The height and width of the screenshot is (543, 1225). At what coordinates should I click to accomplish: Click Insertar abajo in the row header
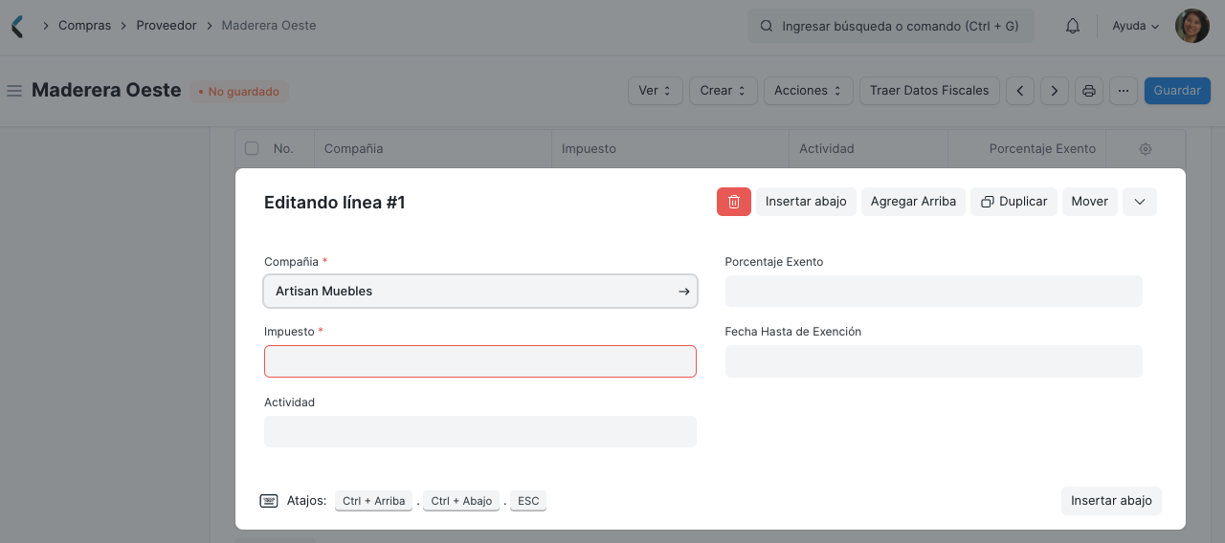click(806, 202)
